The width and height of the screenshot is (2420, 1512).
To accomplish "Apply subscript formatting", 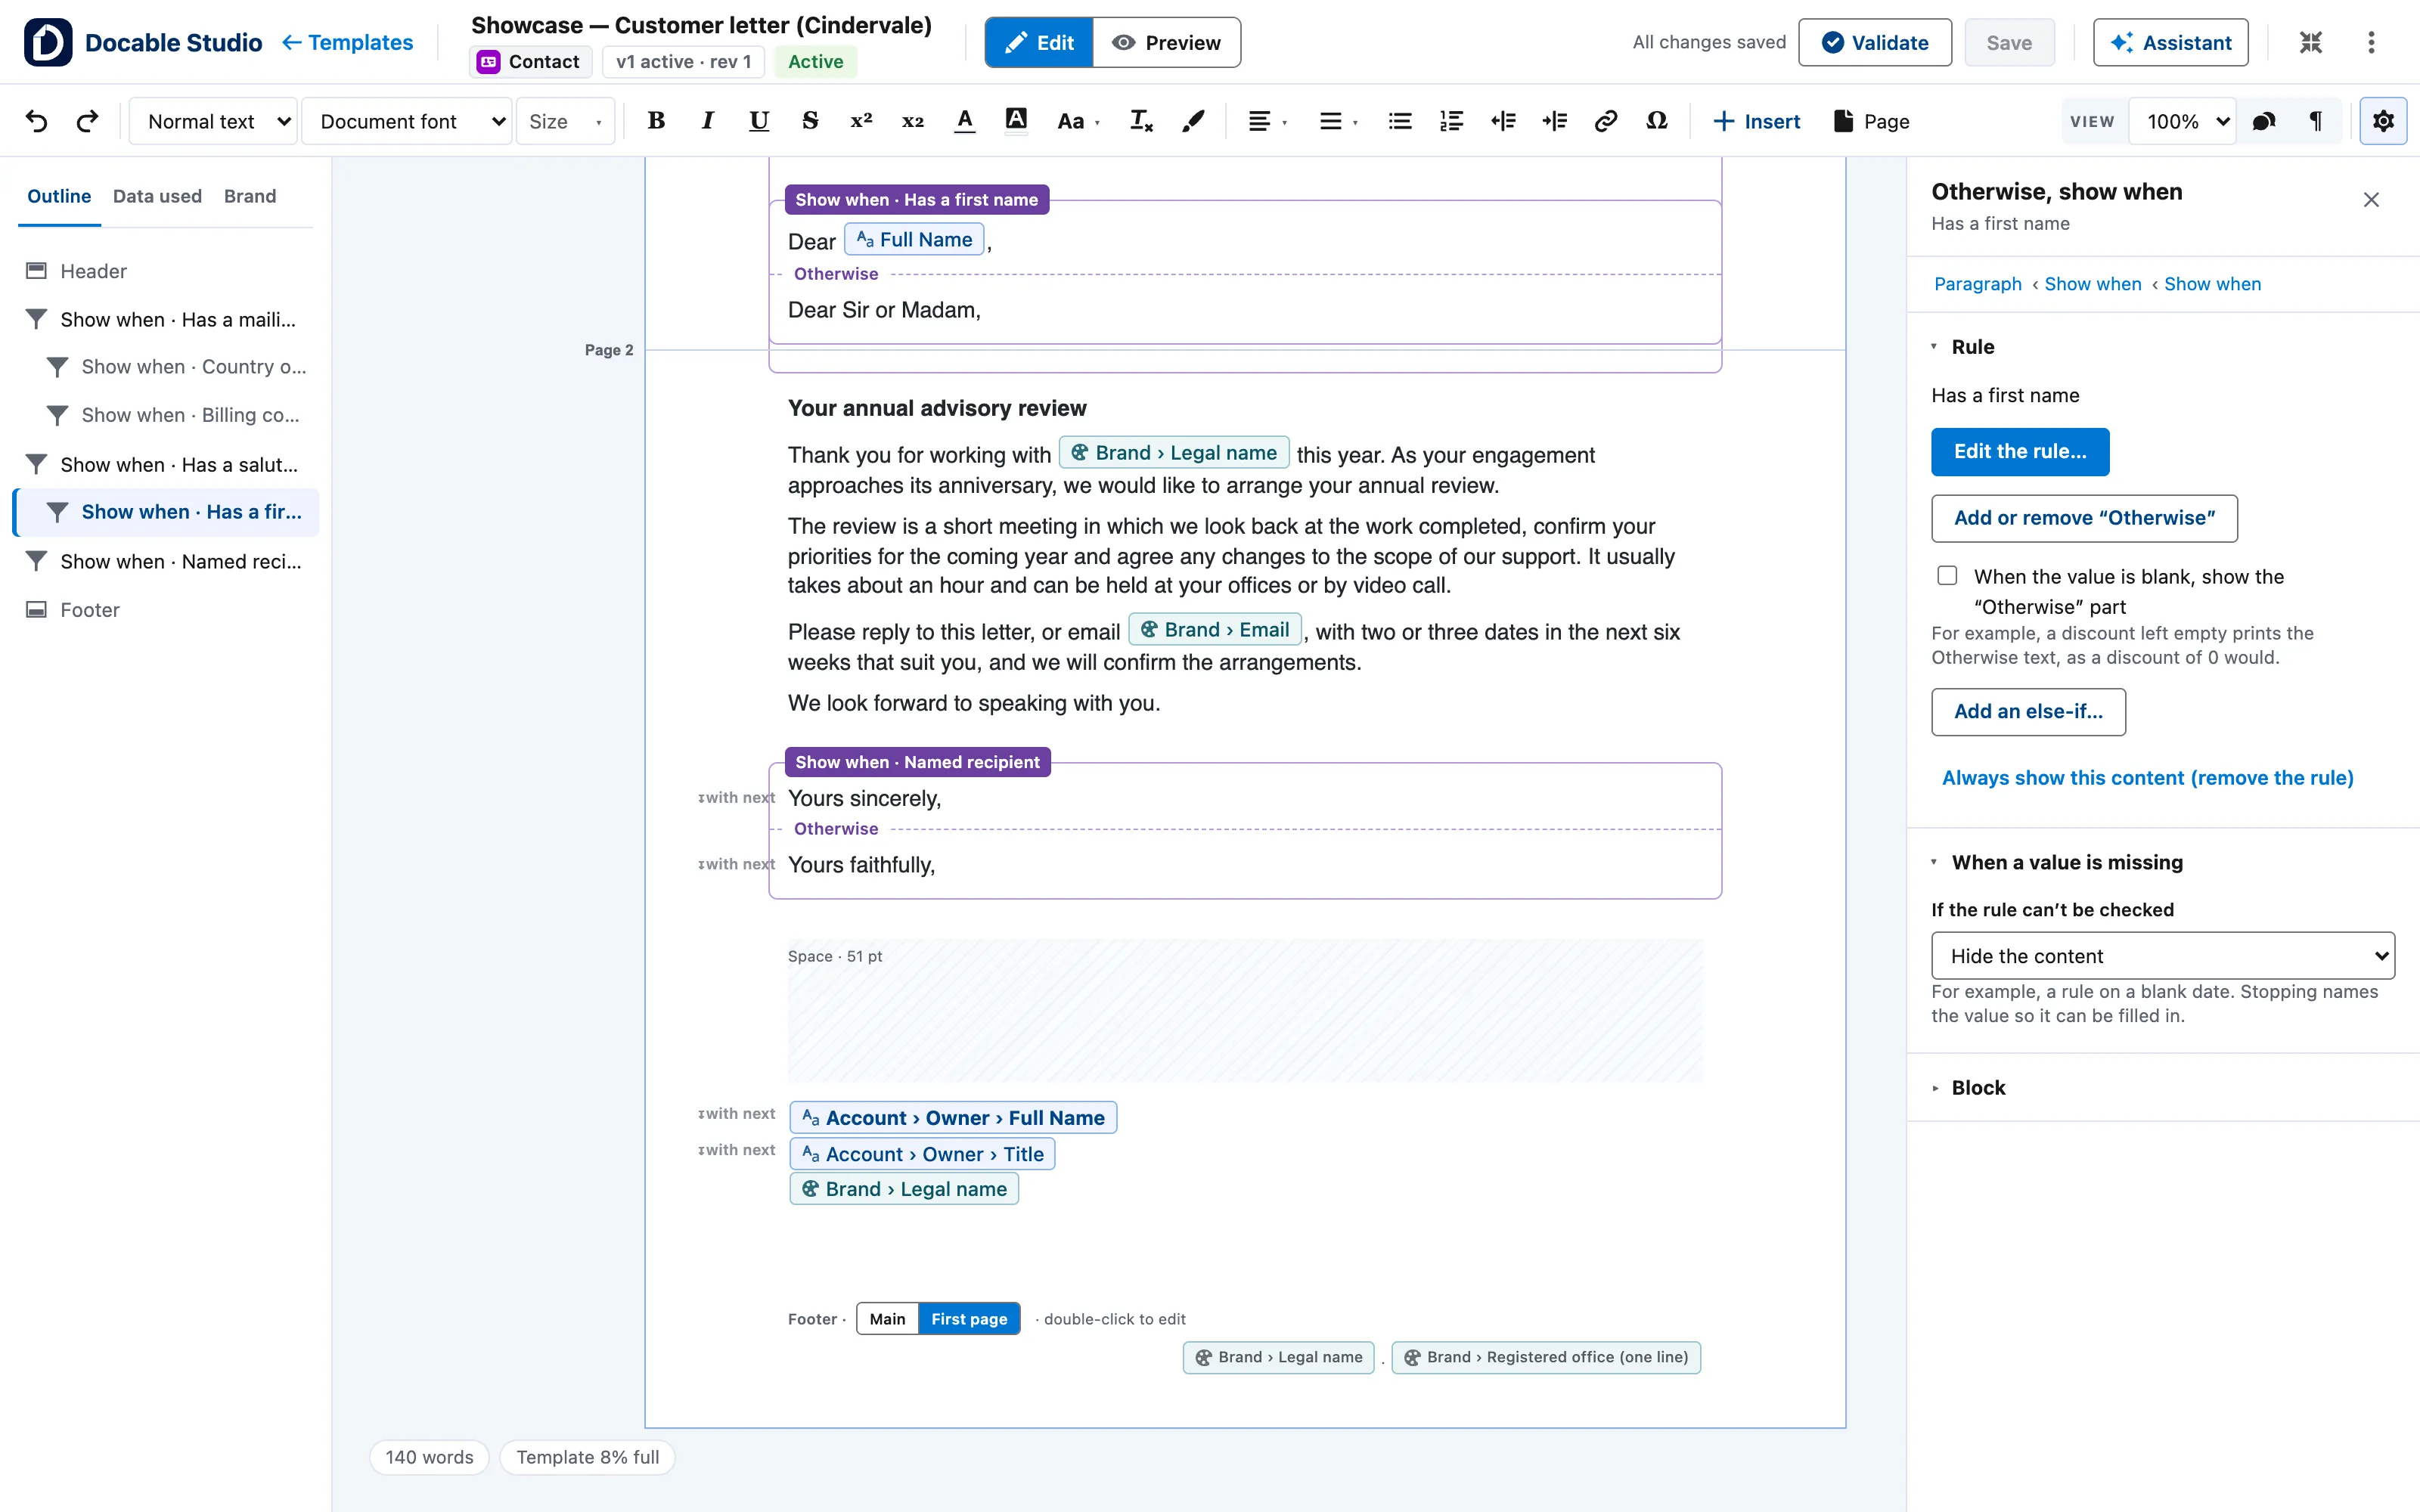I will [912, 121].
